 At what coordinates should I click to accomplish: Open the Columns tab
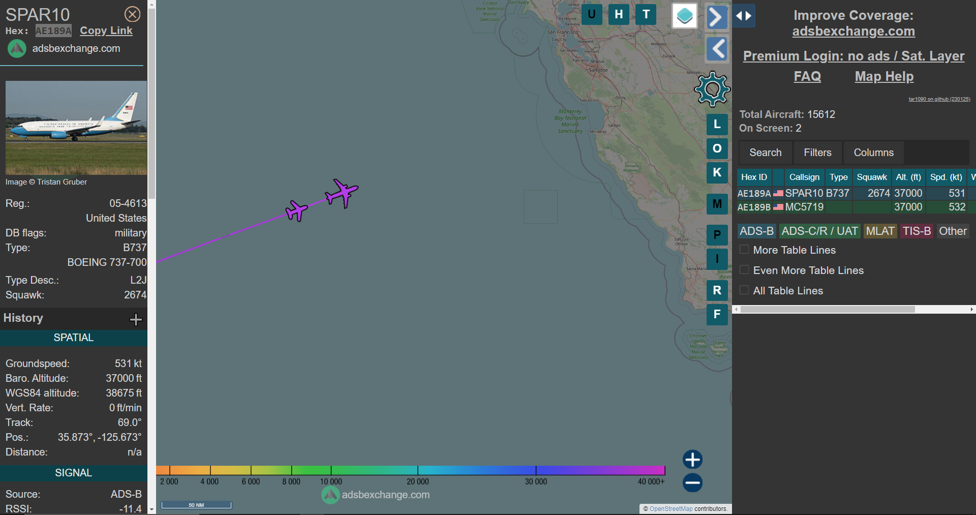pyautogui.click(x=873, y=153)
